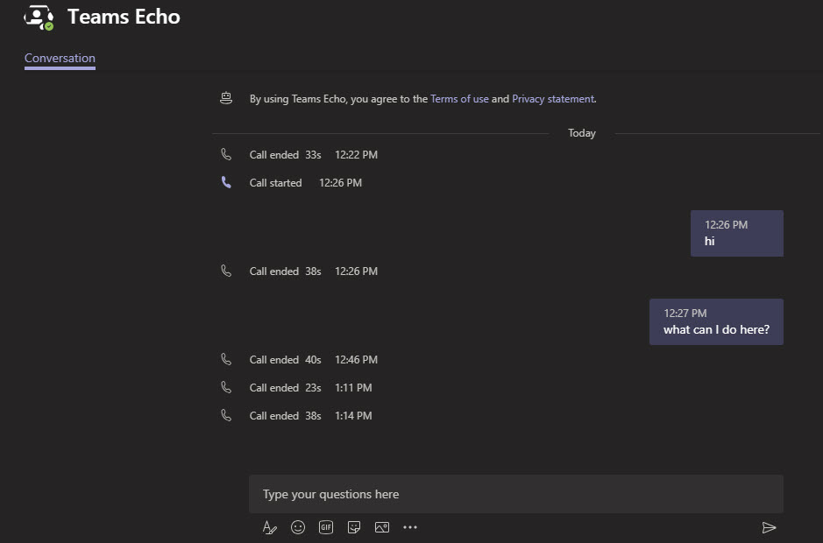Switch to the Conversation tab
Screen dimensions: 823x543
pyautogui.click(x=59, y=58)
